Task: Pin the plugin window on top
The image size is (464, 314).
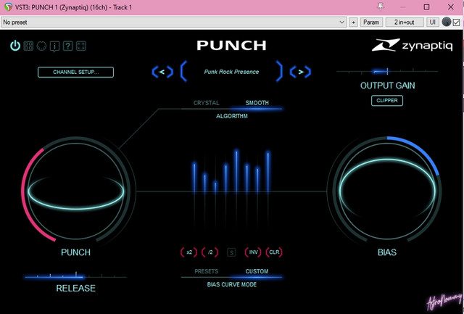Action: (x=381, y=7)
